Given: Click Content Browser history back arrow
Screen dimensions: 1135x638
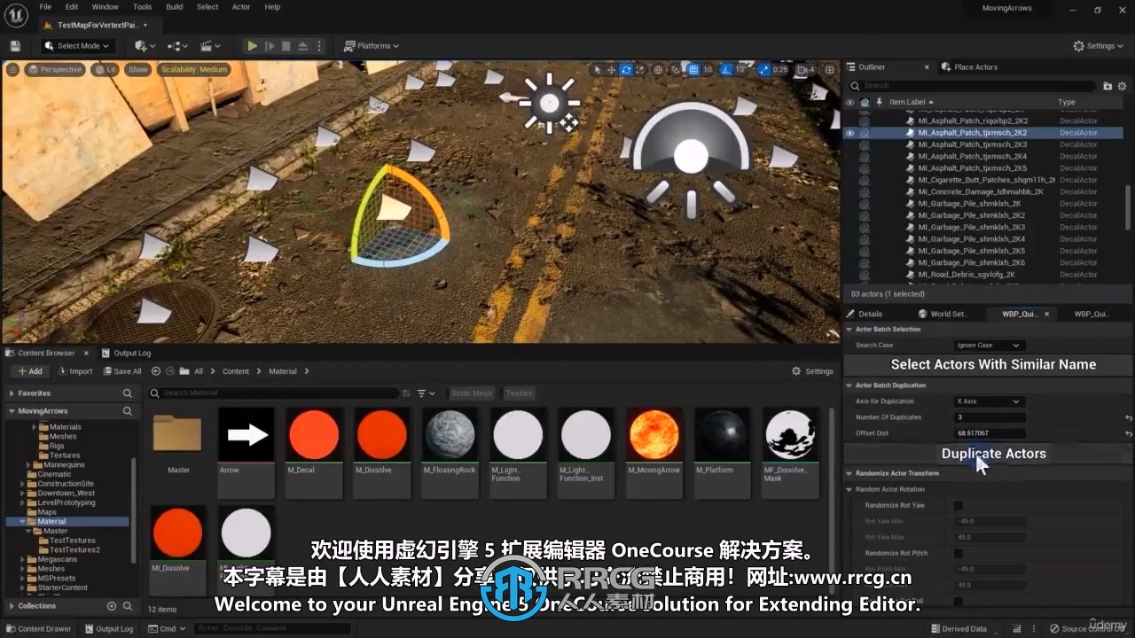Looking at the screenshot, I should pos(156,371).
